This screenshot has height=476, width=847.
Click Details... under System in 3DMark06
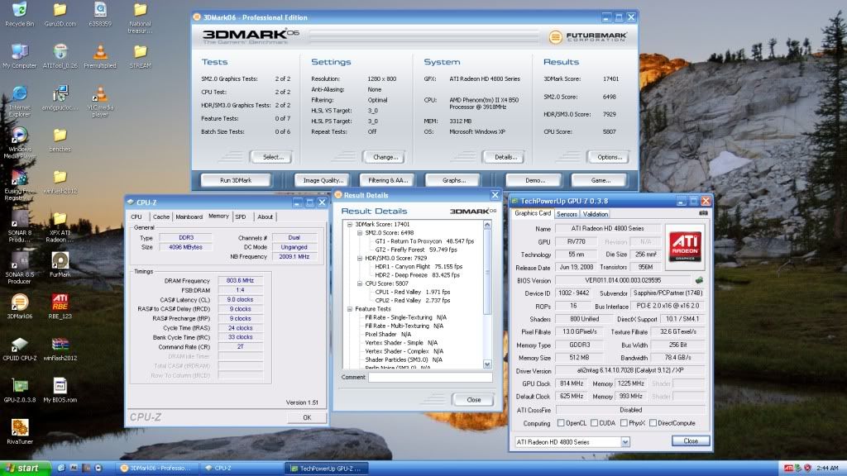[505, 157]
